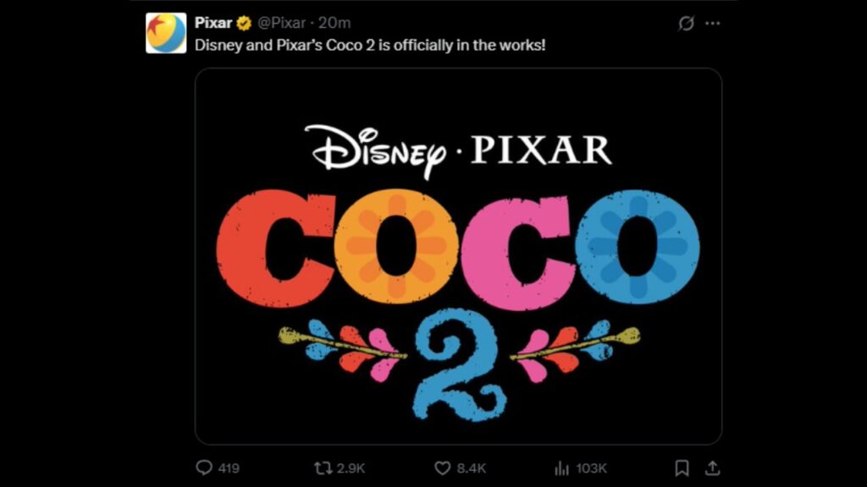The height and width of the screenshot is (487, 867).
Task: Click the Pixar display name
Action: pos(213,23)
